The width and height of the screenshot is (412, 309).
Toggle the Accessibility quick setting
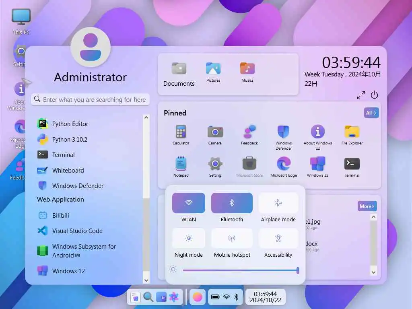pyautogui.click(x=278, y=238)
